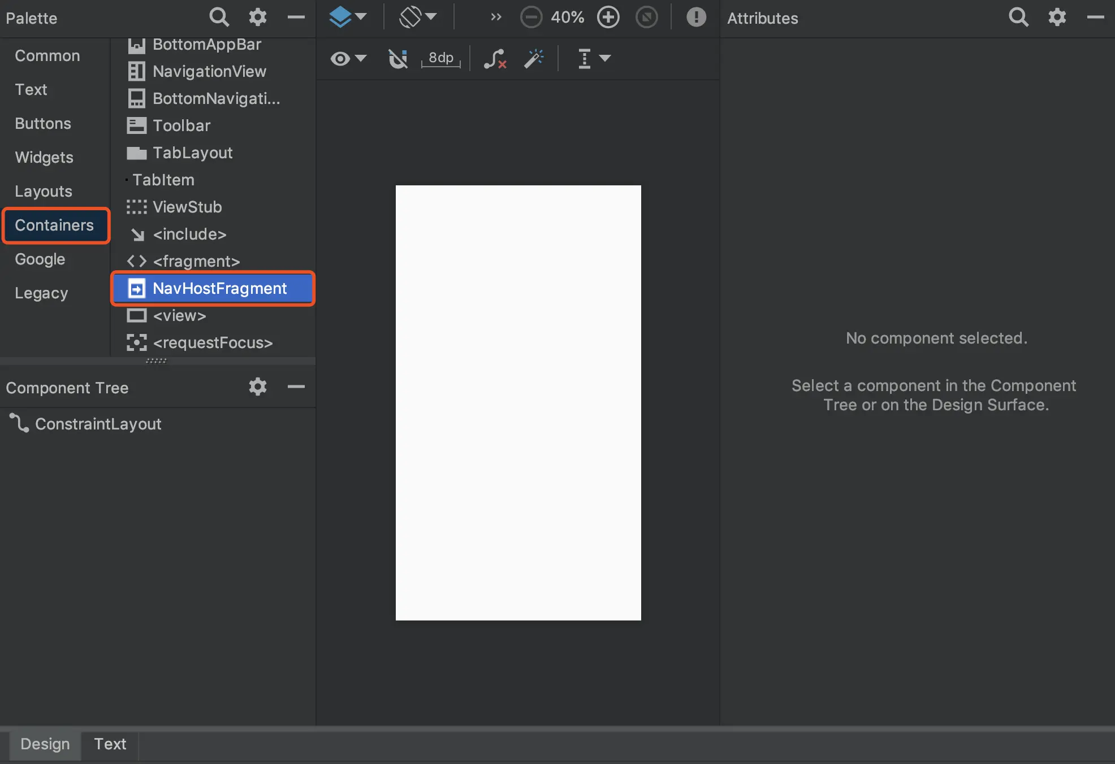Select NavHostFragment in palette
Image resolution: width=1115 pixels, height=764 pixels.
(213, 289)
